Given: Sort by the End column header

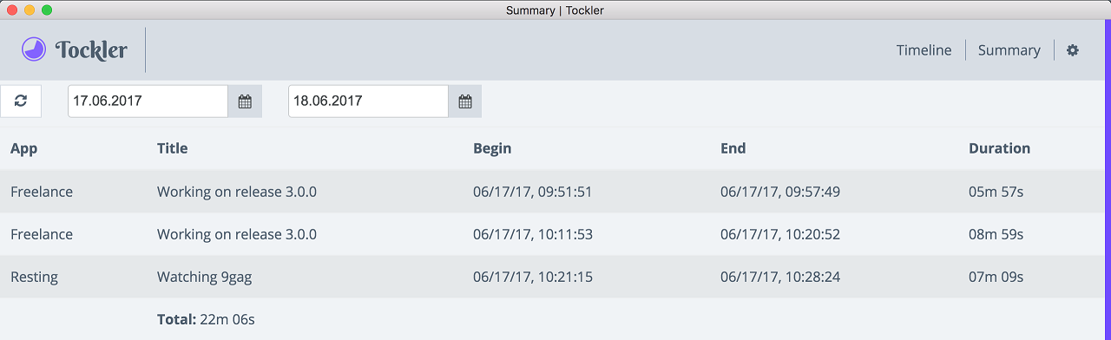Looking at the screenshot, I should (x=733, y=148).
